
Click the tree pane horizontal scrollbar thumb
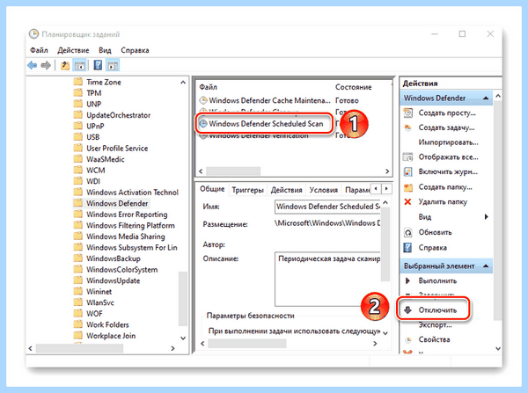pos(79,348)
